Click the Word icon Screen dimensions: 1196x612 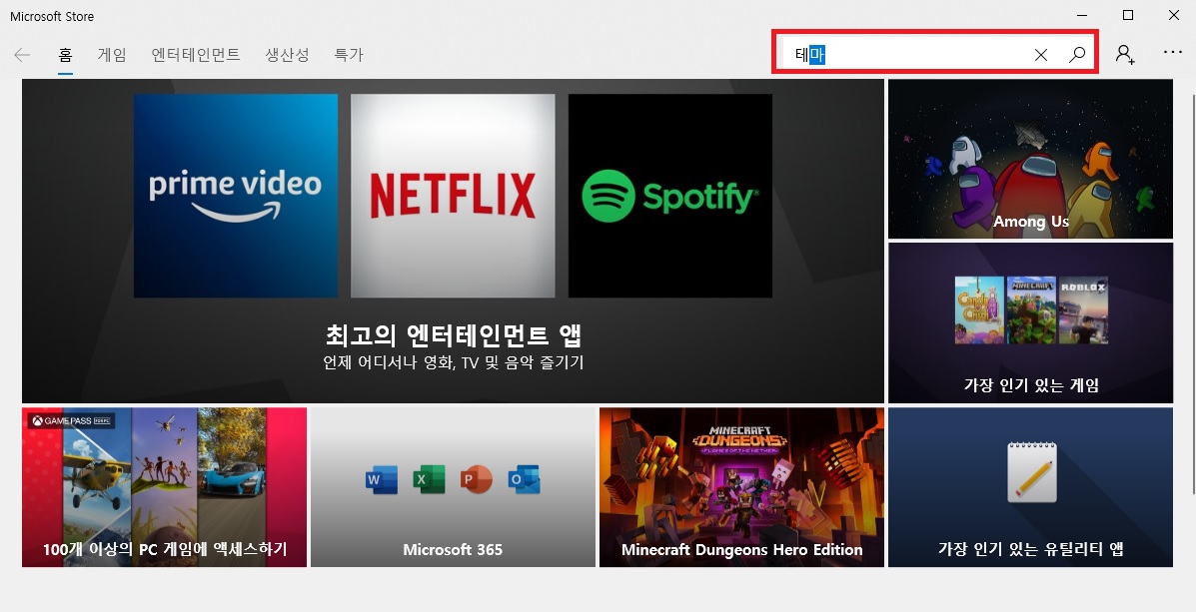pos(381,480)
